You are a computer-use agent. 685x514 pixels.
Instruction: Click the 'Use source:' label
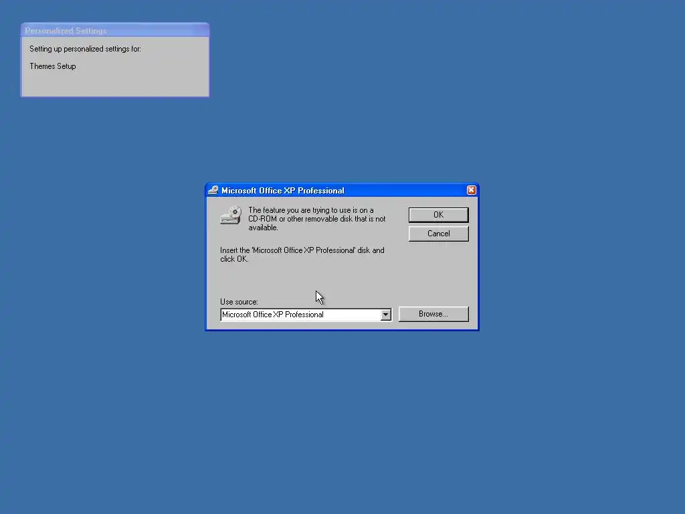coord(239,302)
